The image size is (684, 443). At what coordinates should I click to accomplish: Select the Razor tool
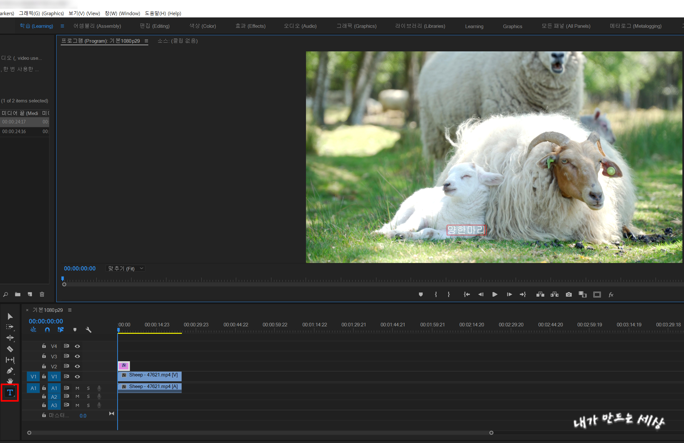[10, 349]
